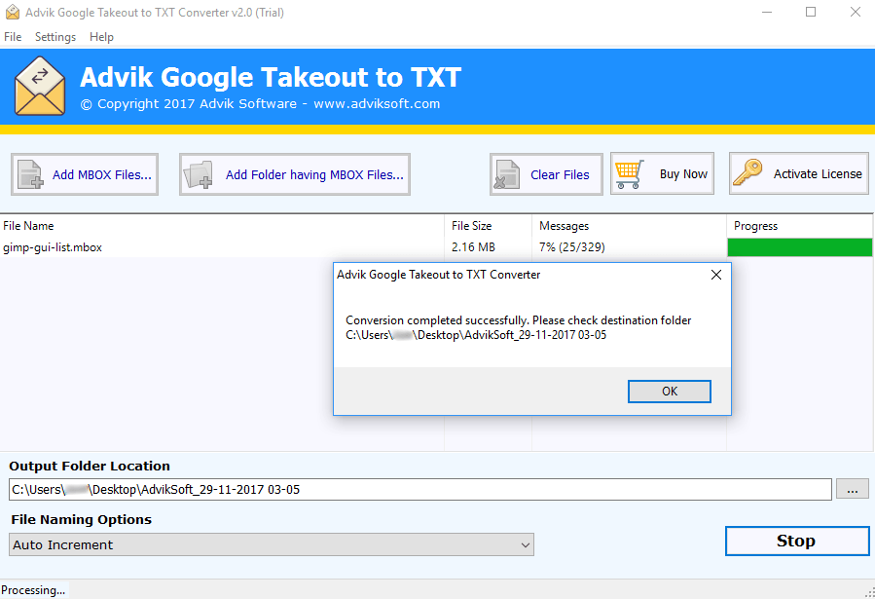The image size is (875, 599).
Task: Open the Settings menu
Action: click(55, 37)
